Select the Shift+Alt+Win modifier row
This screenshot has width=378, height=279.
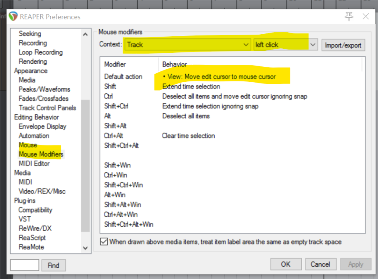point(123,205)
